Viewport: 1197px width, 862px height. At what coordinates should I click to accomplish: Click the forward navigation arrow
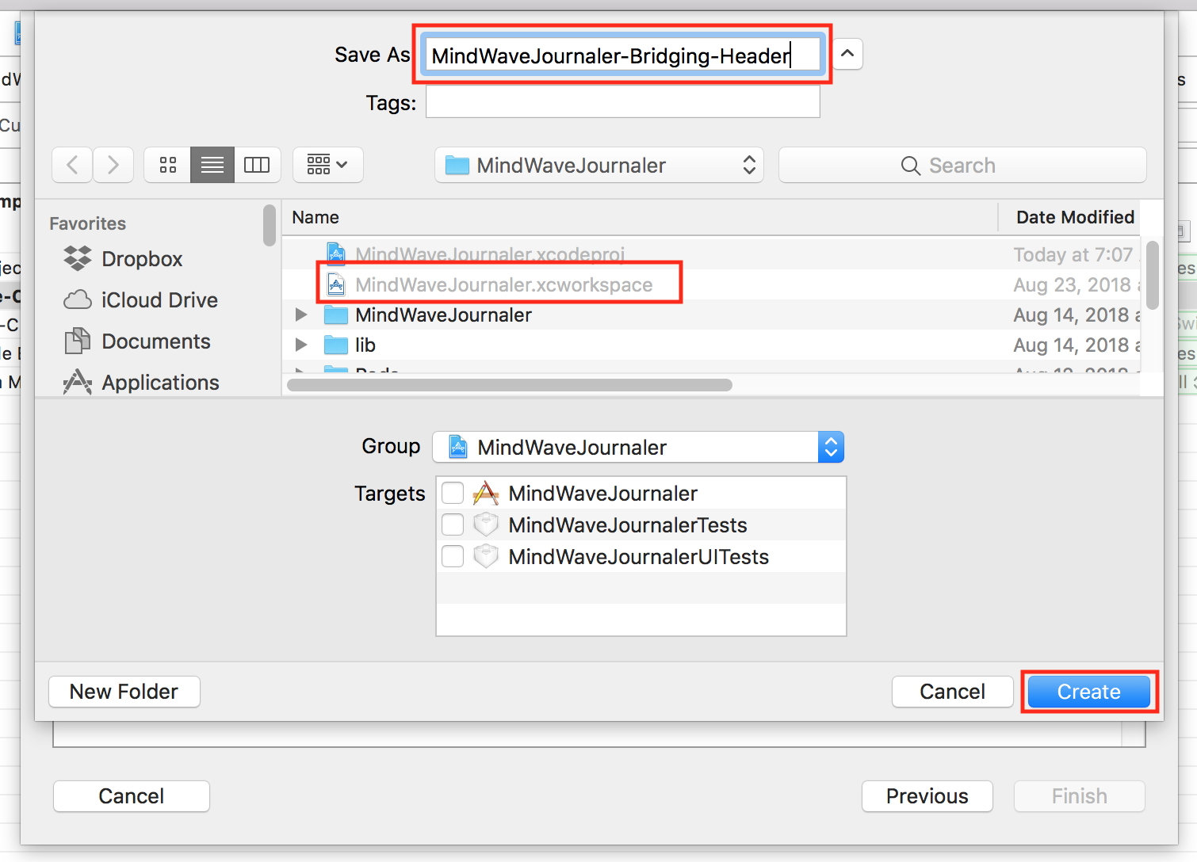point(113,165)
